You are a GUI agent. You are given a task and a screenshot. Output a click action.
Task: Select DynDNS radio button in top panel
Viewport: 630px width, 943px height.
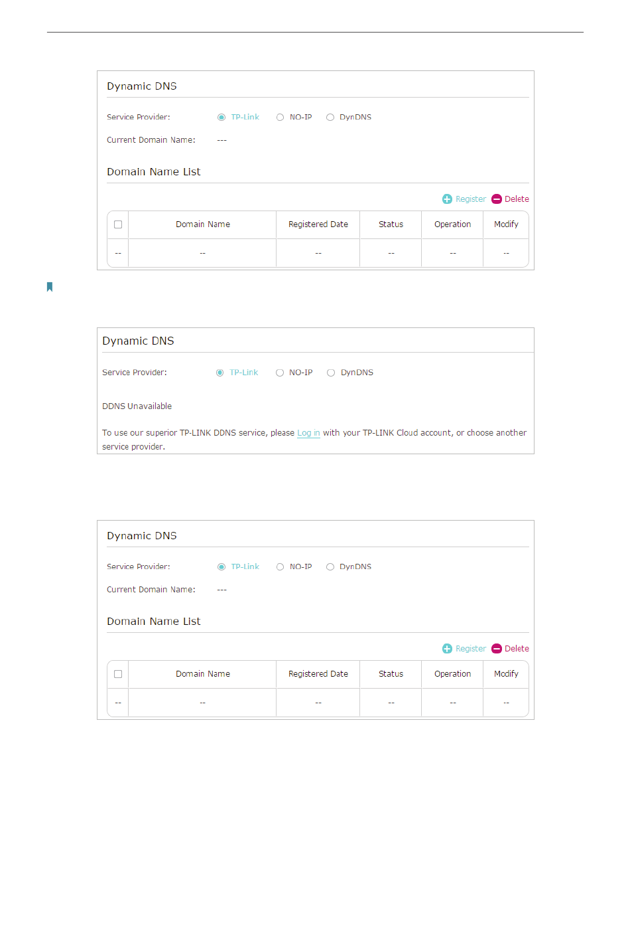tap(330, 118)
